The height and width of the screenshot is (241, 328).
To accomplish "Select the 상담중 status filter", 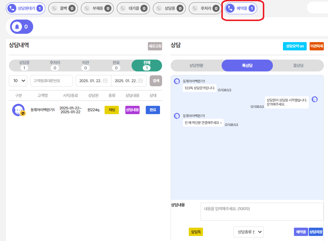I will point(24,65).
